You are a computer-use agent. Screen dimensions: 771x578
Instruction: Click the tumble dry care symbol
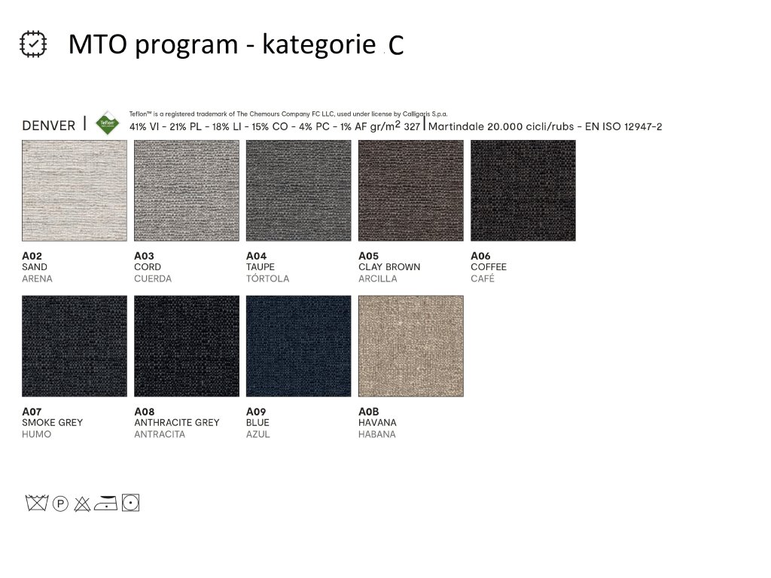(130, 503)
